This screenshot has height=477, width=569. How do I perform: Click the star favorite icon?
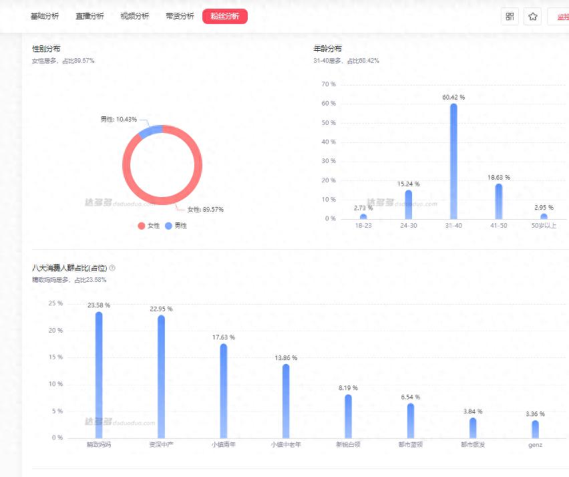[532, 16]
